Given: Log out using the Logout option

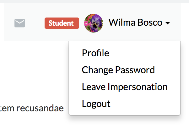Looking at the screenshot, I should [x=96, y=104].
